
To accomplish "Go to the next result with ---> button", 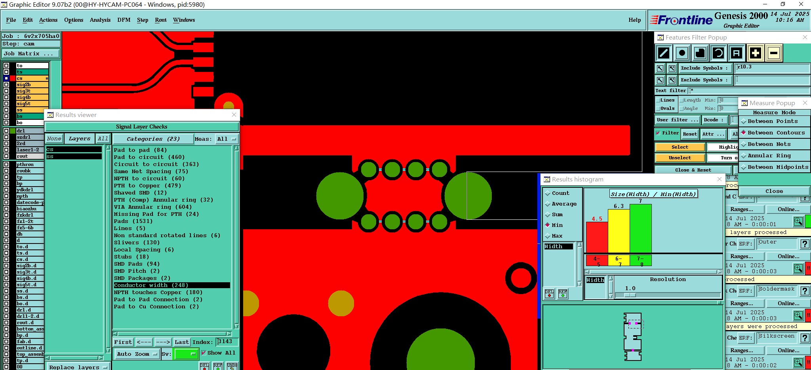I will 163,342.
